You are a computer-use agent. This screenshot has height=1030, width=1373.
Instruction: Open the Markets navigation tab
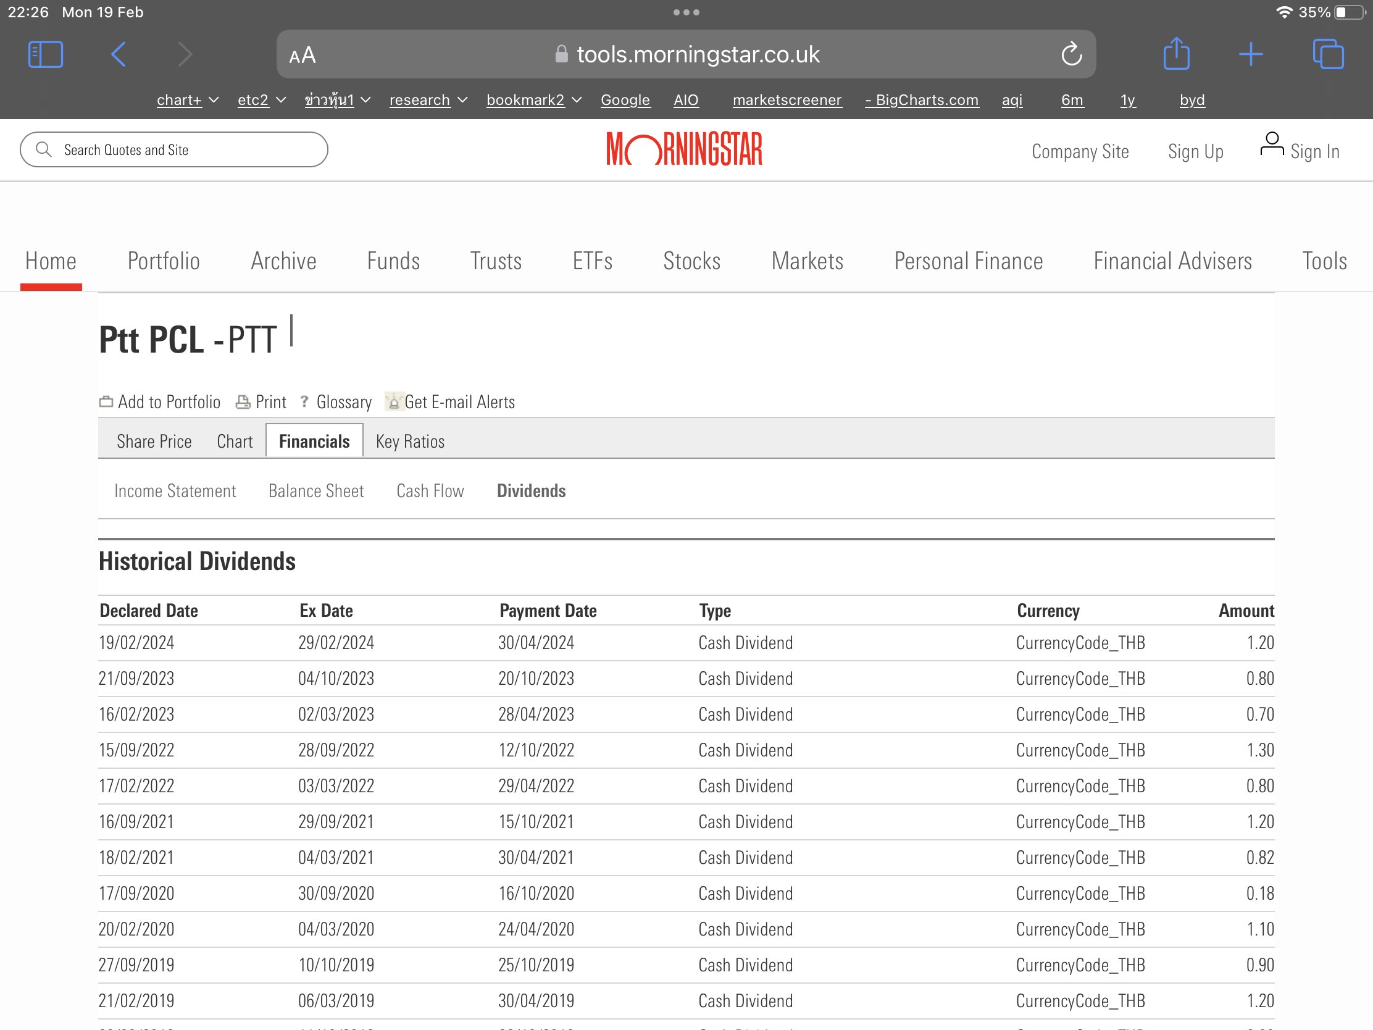808,261
